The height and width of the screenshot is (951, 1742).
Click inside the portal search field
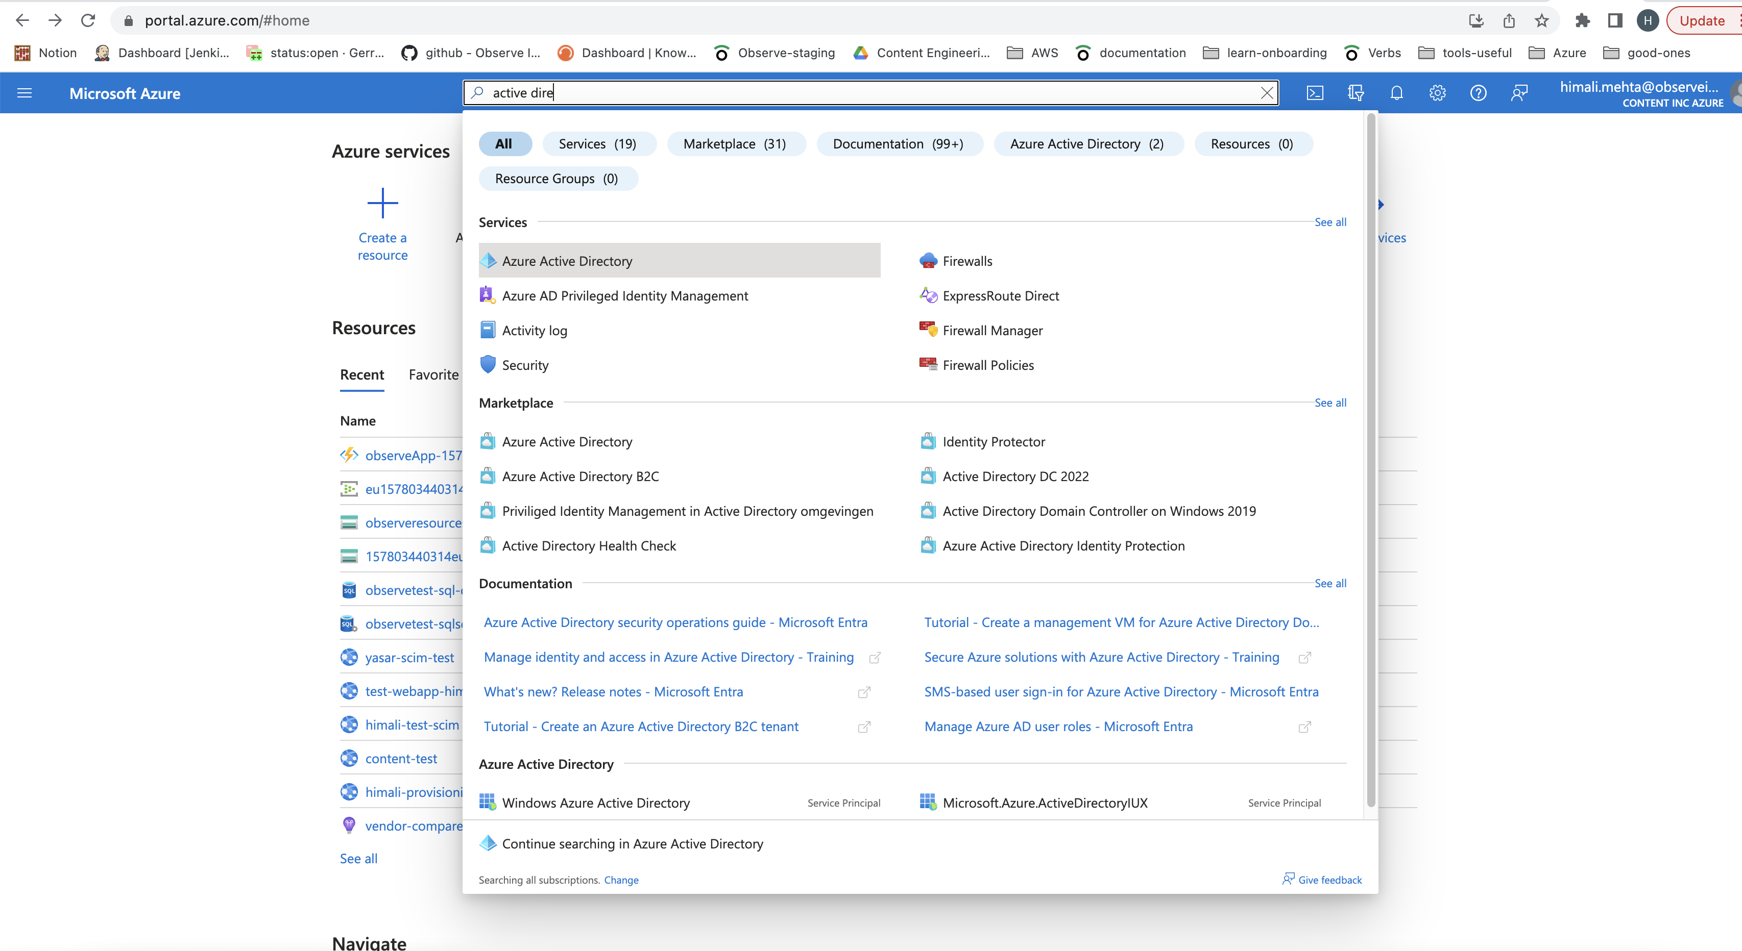865,93
